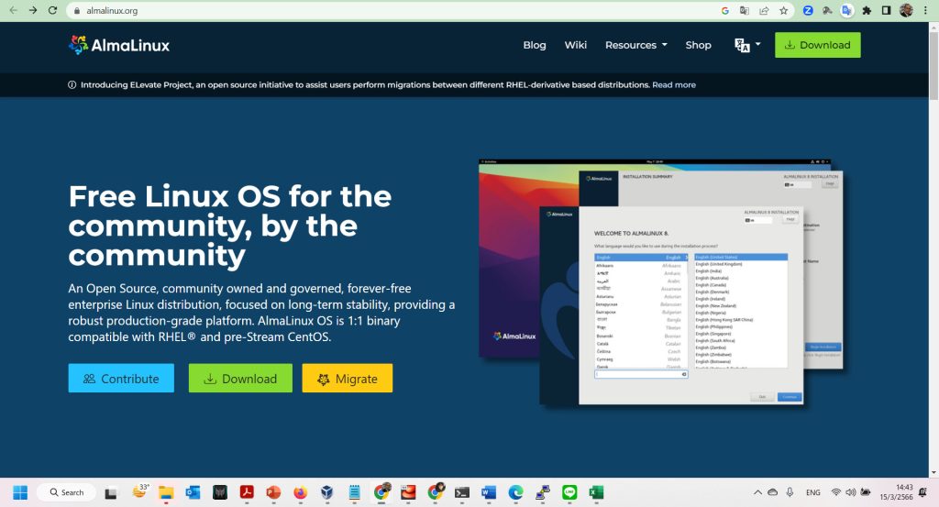Open the Chrome side panel icon
The image size is (939, 507).
pyautogui.click(x=886, y=11)
